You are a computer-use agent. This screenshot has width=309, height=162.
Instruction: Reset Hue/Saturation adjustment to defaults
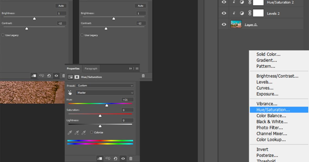[116, 159]
